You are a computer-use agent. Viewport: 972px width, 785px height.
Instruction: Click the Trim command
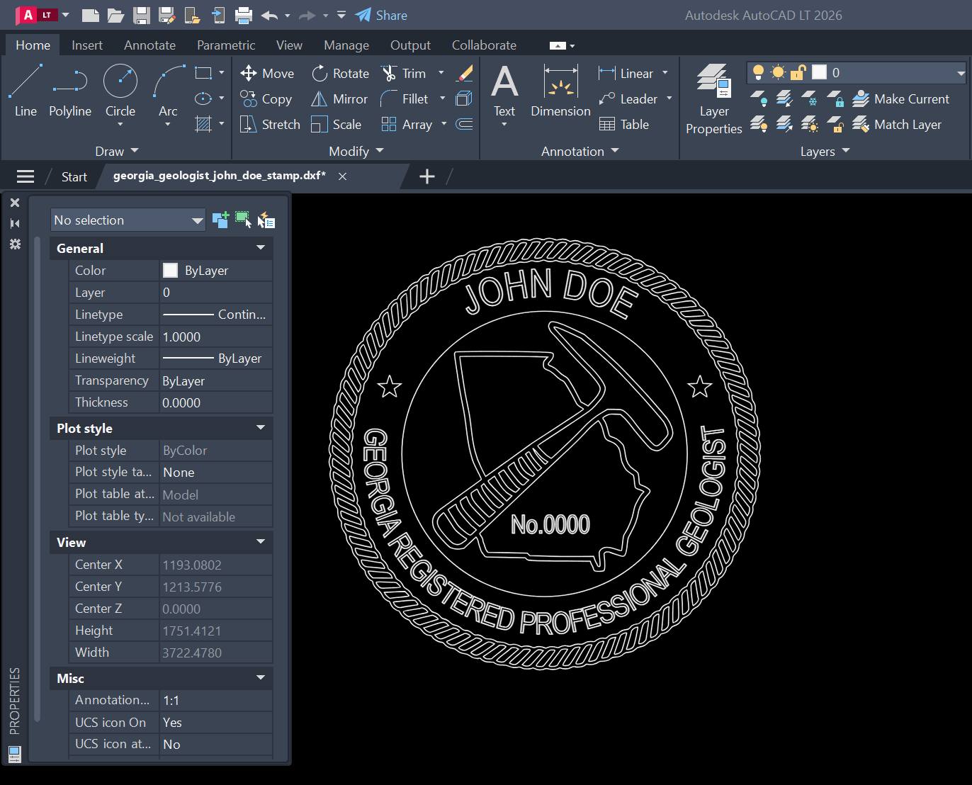pyautogui.click(x=404, y=74)
